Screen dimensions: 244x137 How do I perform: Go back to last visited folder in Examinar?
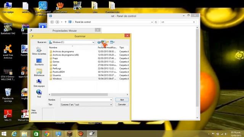[x=99, y=42]
